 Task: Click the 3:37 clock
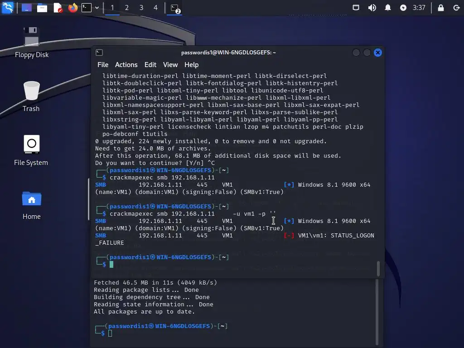pos(419,8)
